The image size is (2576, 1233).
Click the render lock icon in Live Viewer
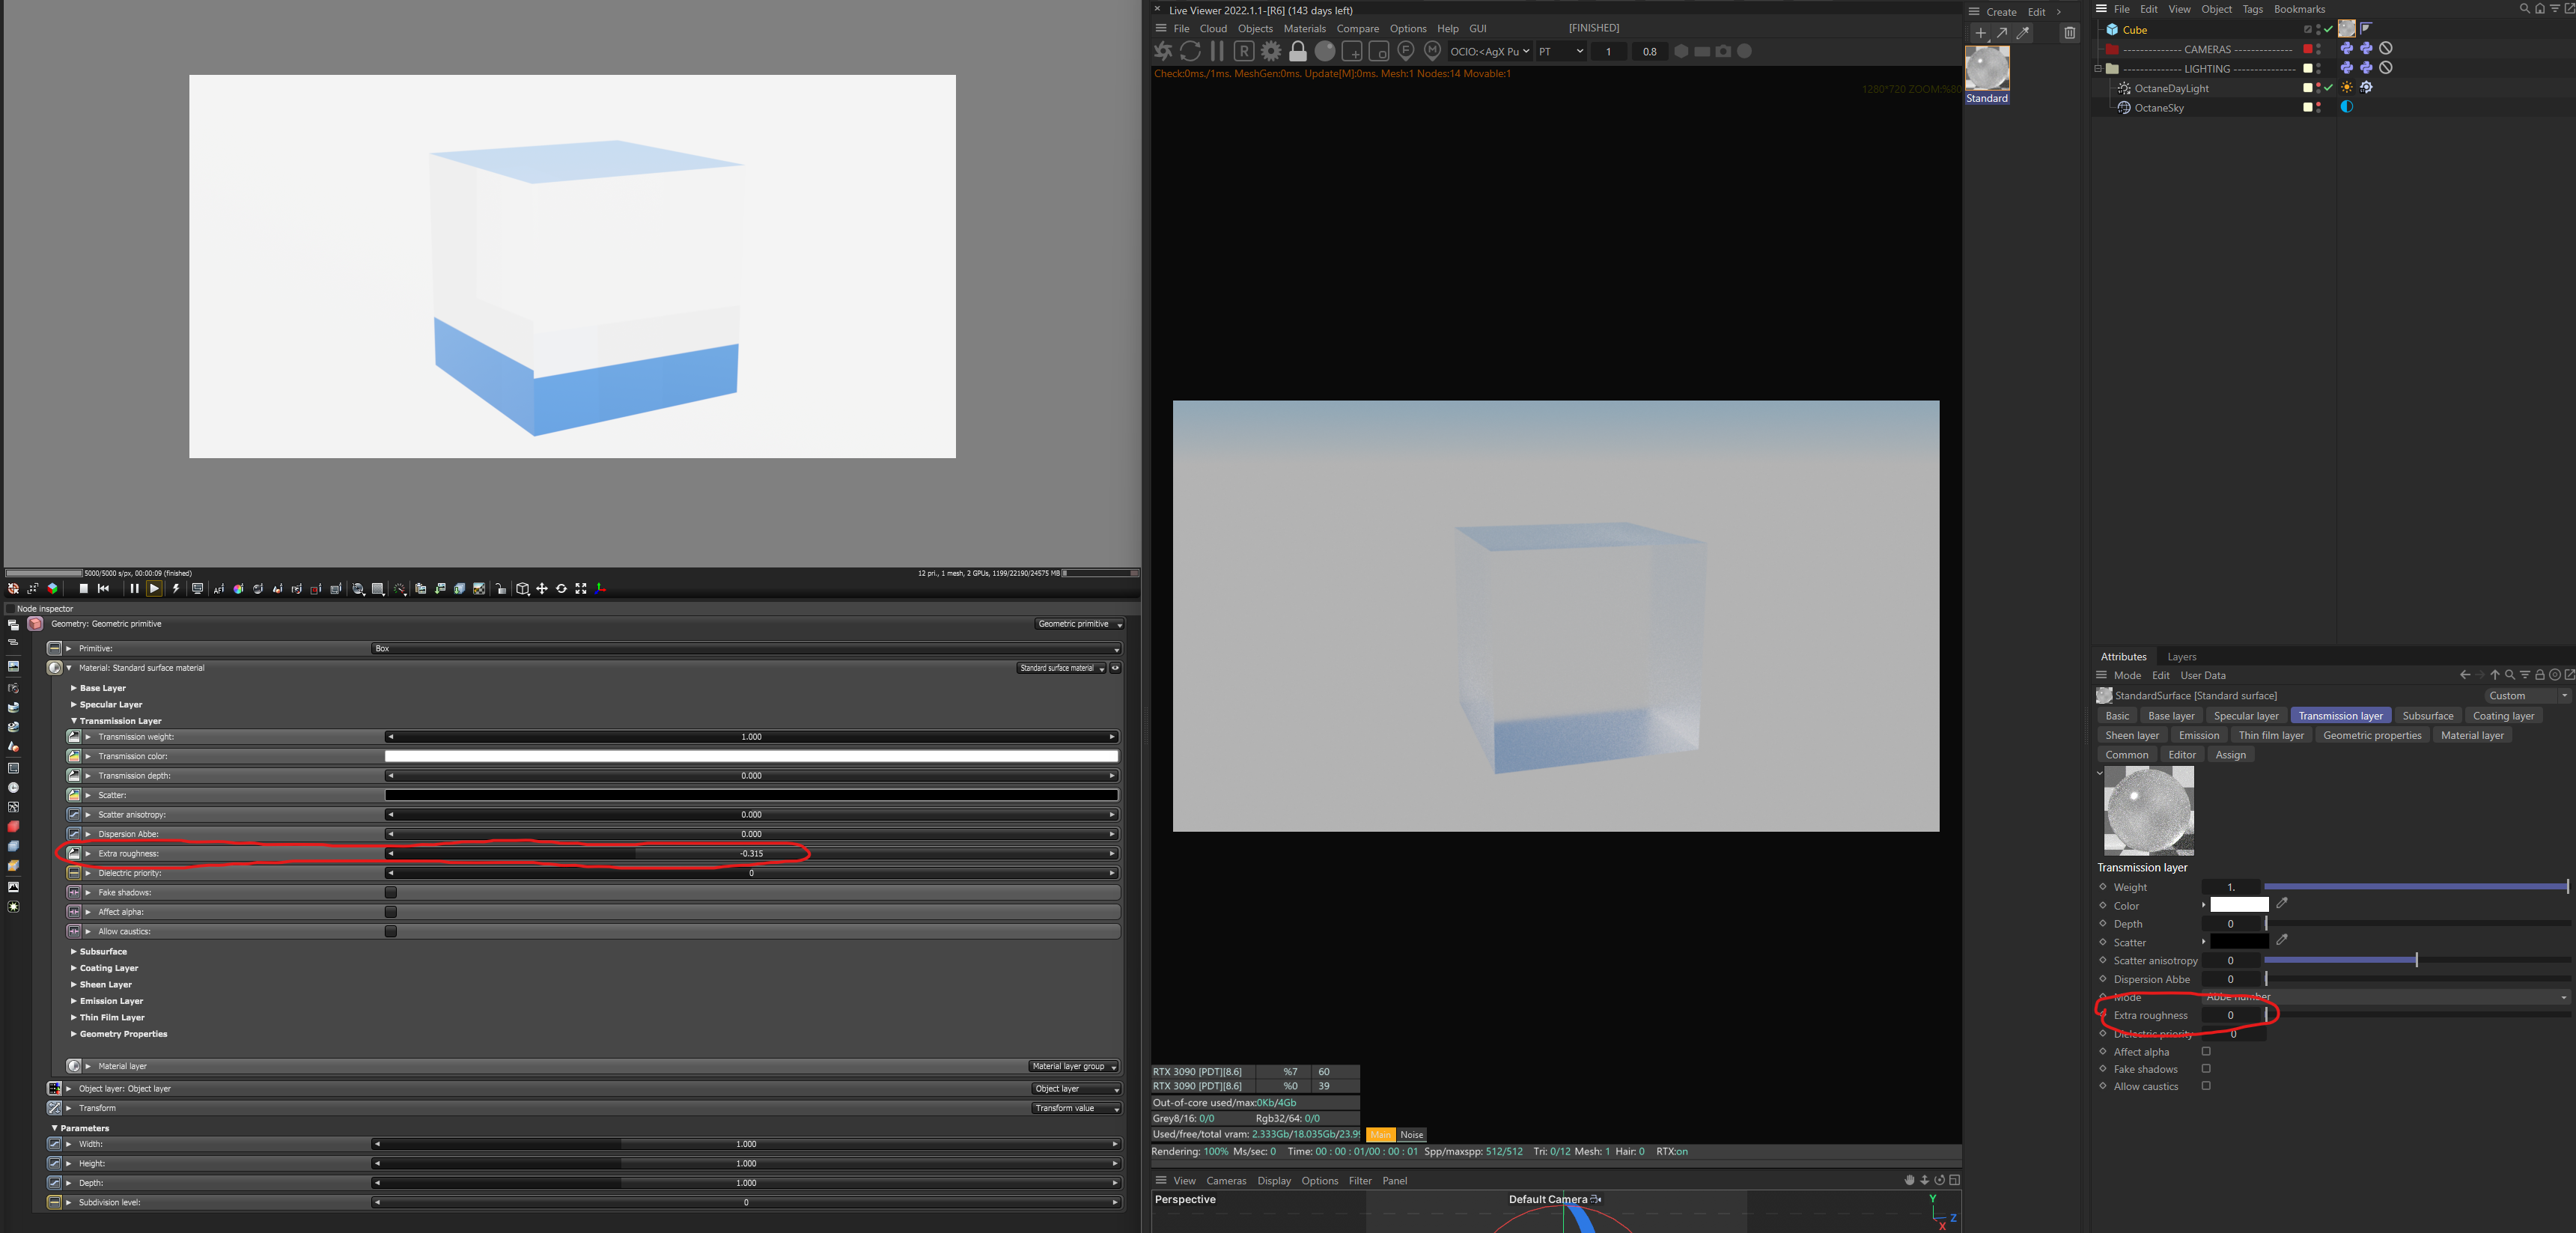(x=1298, y=51)
